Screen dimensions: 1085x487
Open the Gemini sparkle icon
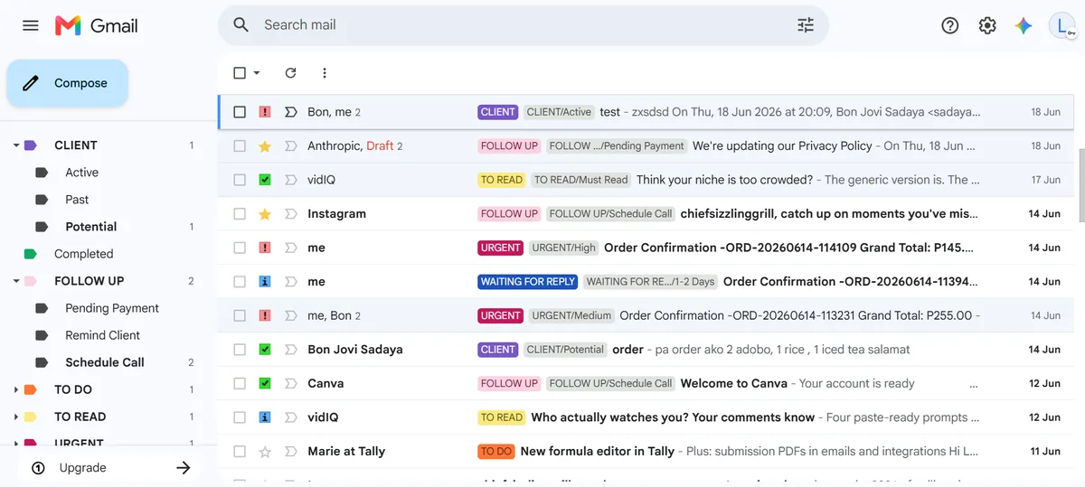[x=1024, y=25]
